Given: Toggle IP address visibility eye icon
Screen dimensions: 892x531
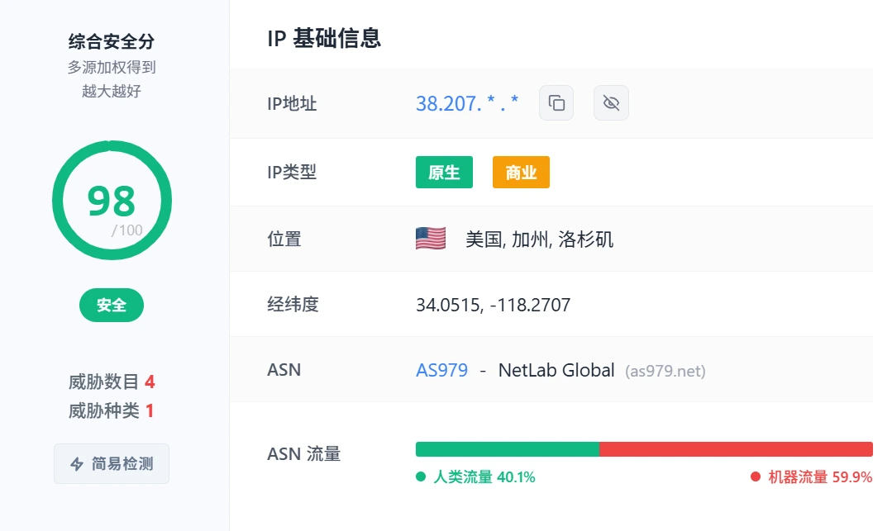Looking at the screenshot, I should pos(611,103).
